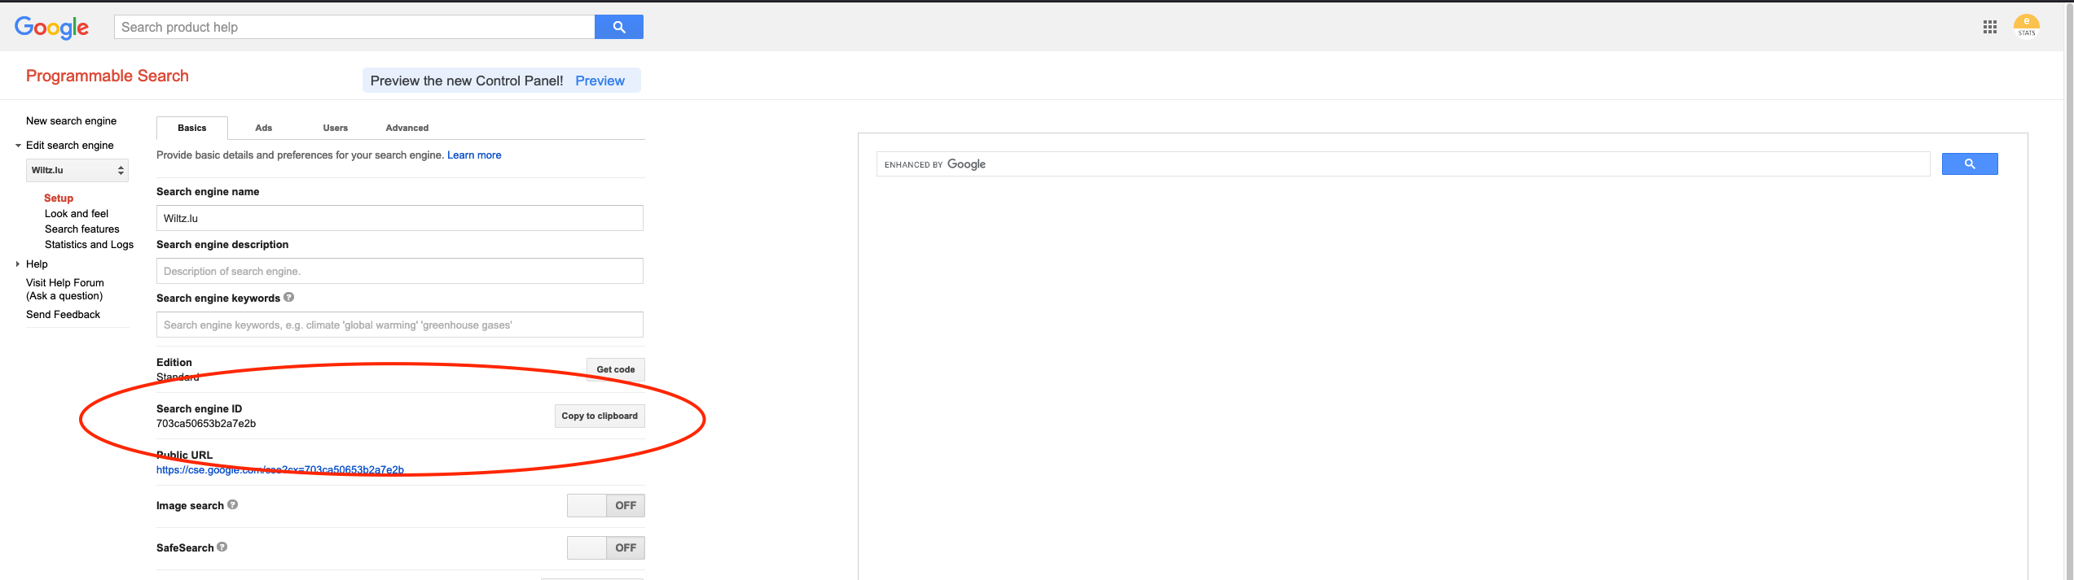
Task: Collapse the Edit search engine section
Action: [18, 146]
